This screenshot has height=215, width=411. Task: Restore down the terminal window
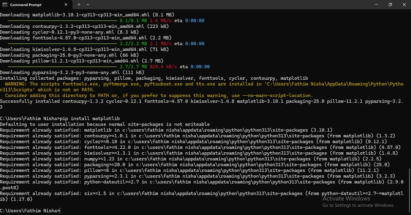click(x=390, y=5)
